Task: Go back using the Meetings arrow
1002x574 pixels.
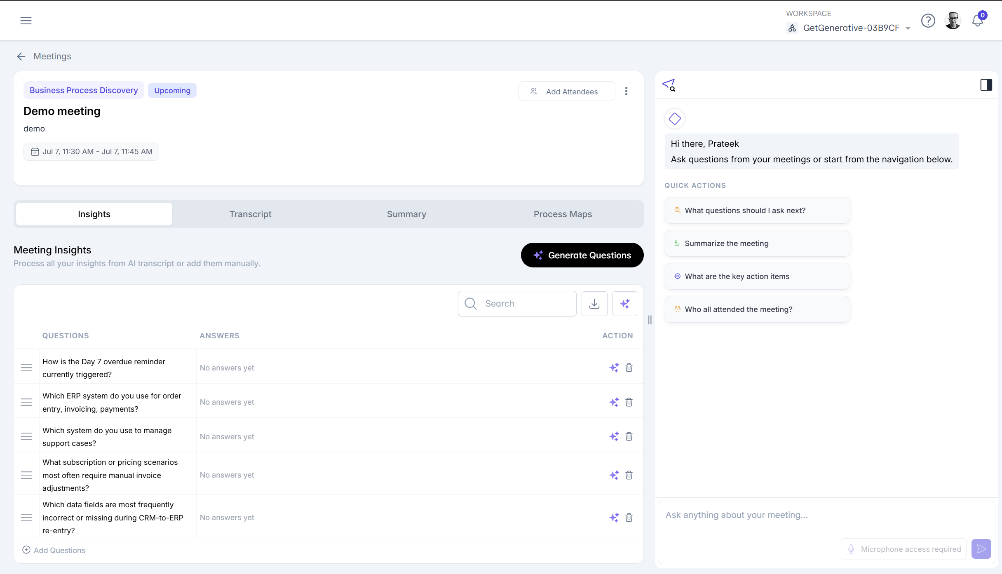Action: [x=21, y=56]
